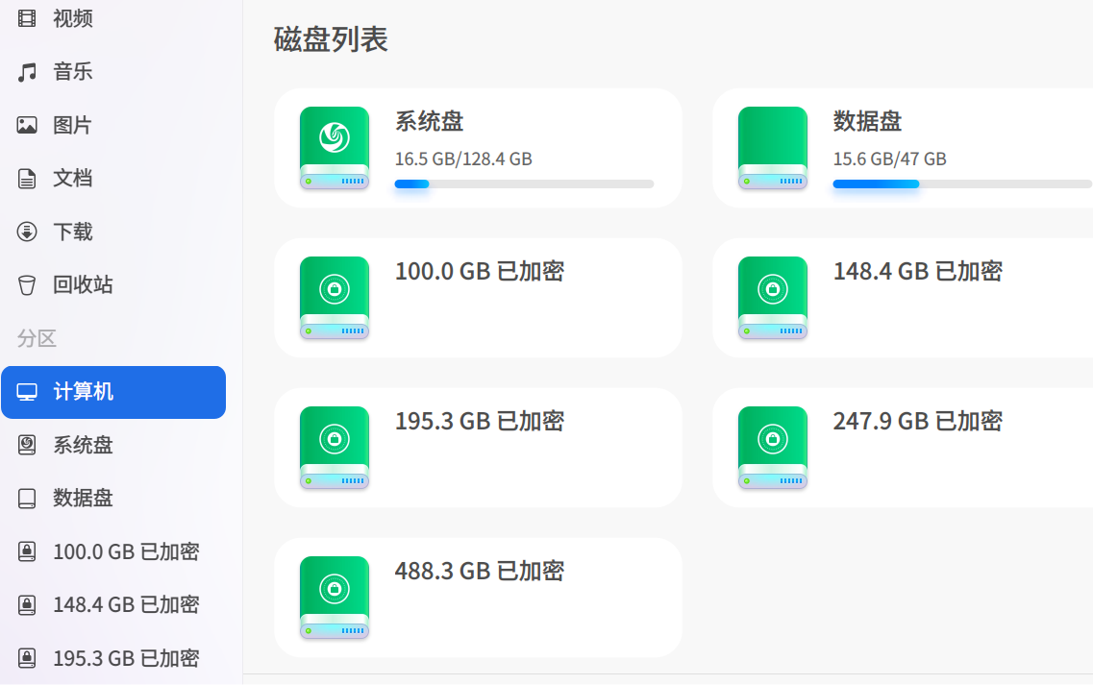Open 回收站 in sidebar
This screenshot has width=1093, height=685.
112,285
